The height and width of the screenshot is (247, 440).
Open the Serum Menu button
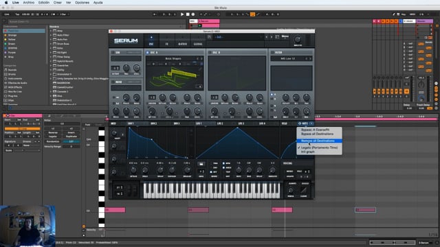(285, 36)
